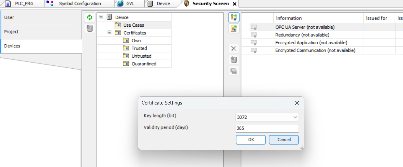Screen dimensions: 403x167
Task: Click the green refresh icon beside the device tree
Action: [x=90, y=18]
